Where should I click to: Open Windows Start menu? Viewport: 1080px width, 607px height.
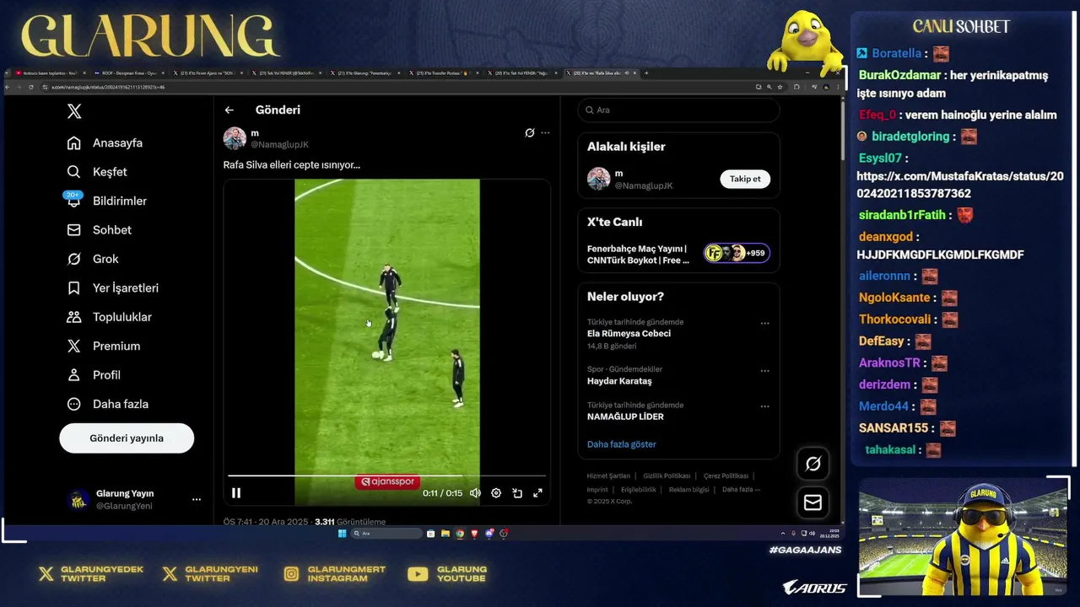pos(342,534)
